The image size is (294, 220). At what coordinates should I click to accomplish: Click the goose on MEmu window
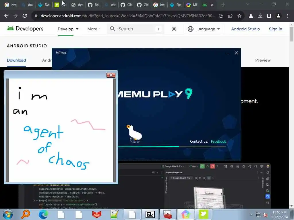(x=134, y=133)
